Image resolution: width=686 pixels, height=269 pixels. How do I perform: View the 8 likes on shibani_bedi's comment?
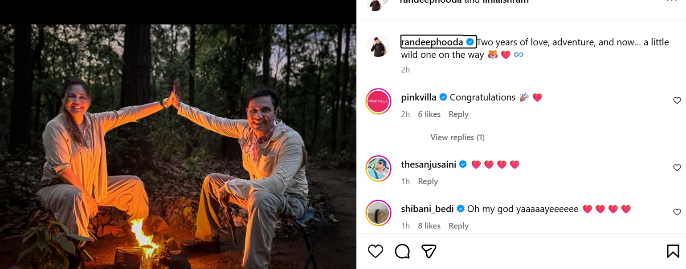429,226
